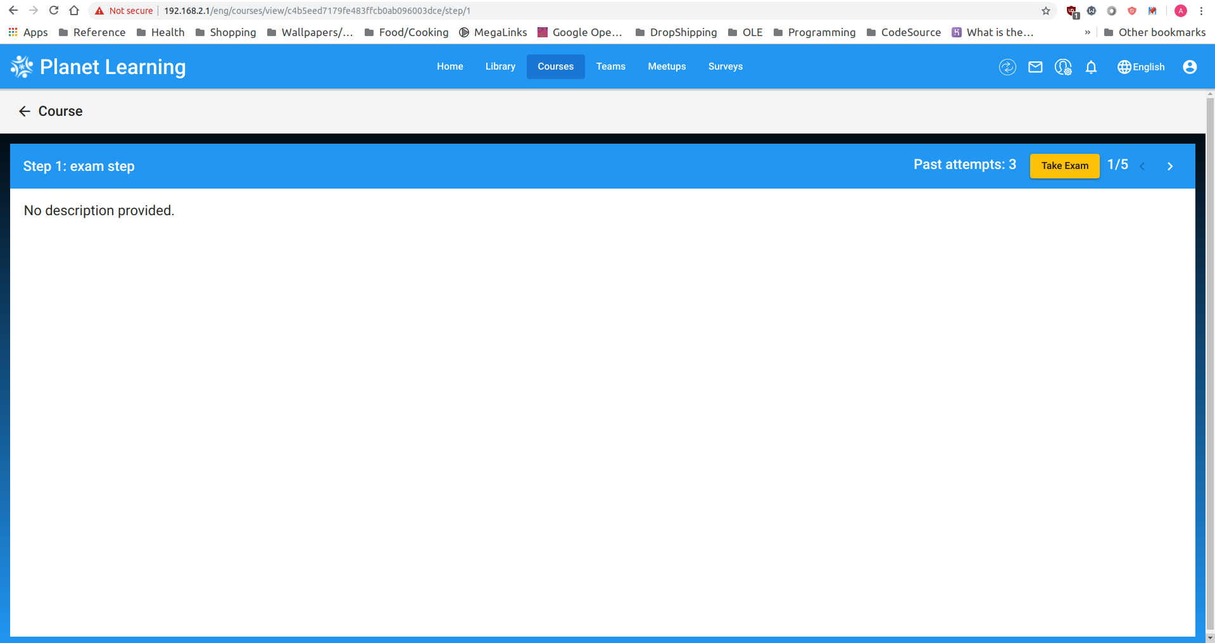Navigate to the Home menu item
Viewport: 1215px width, 643px height.
450,66
